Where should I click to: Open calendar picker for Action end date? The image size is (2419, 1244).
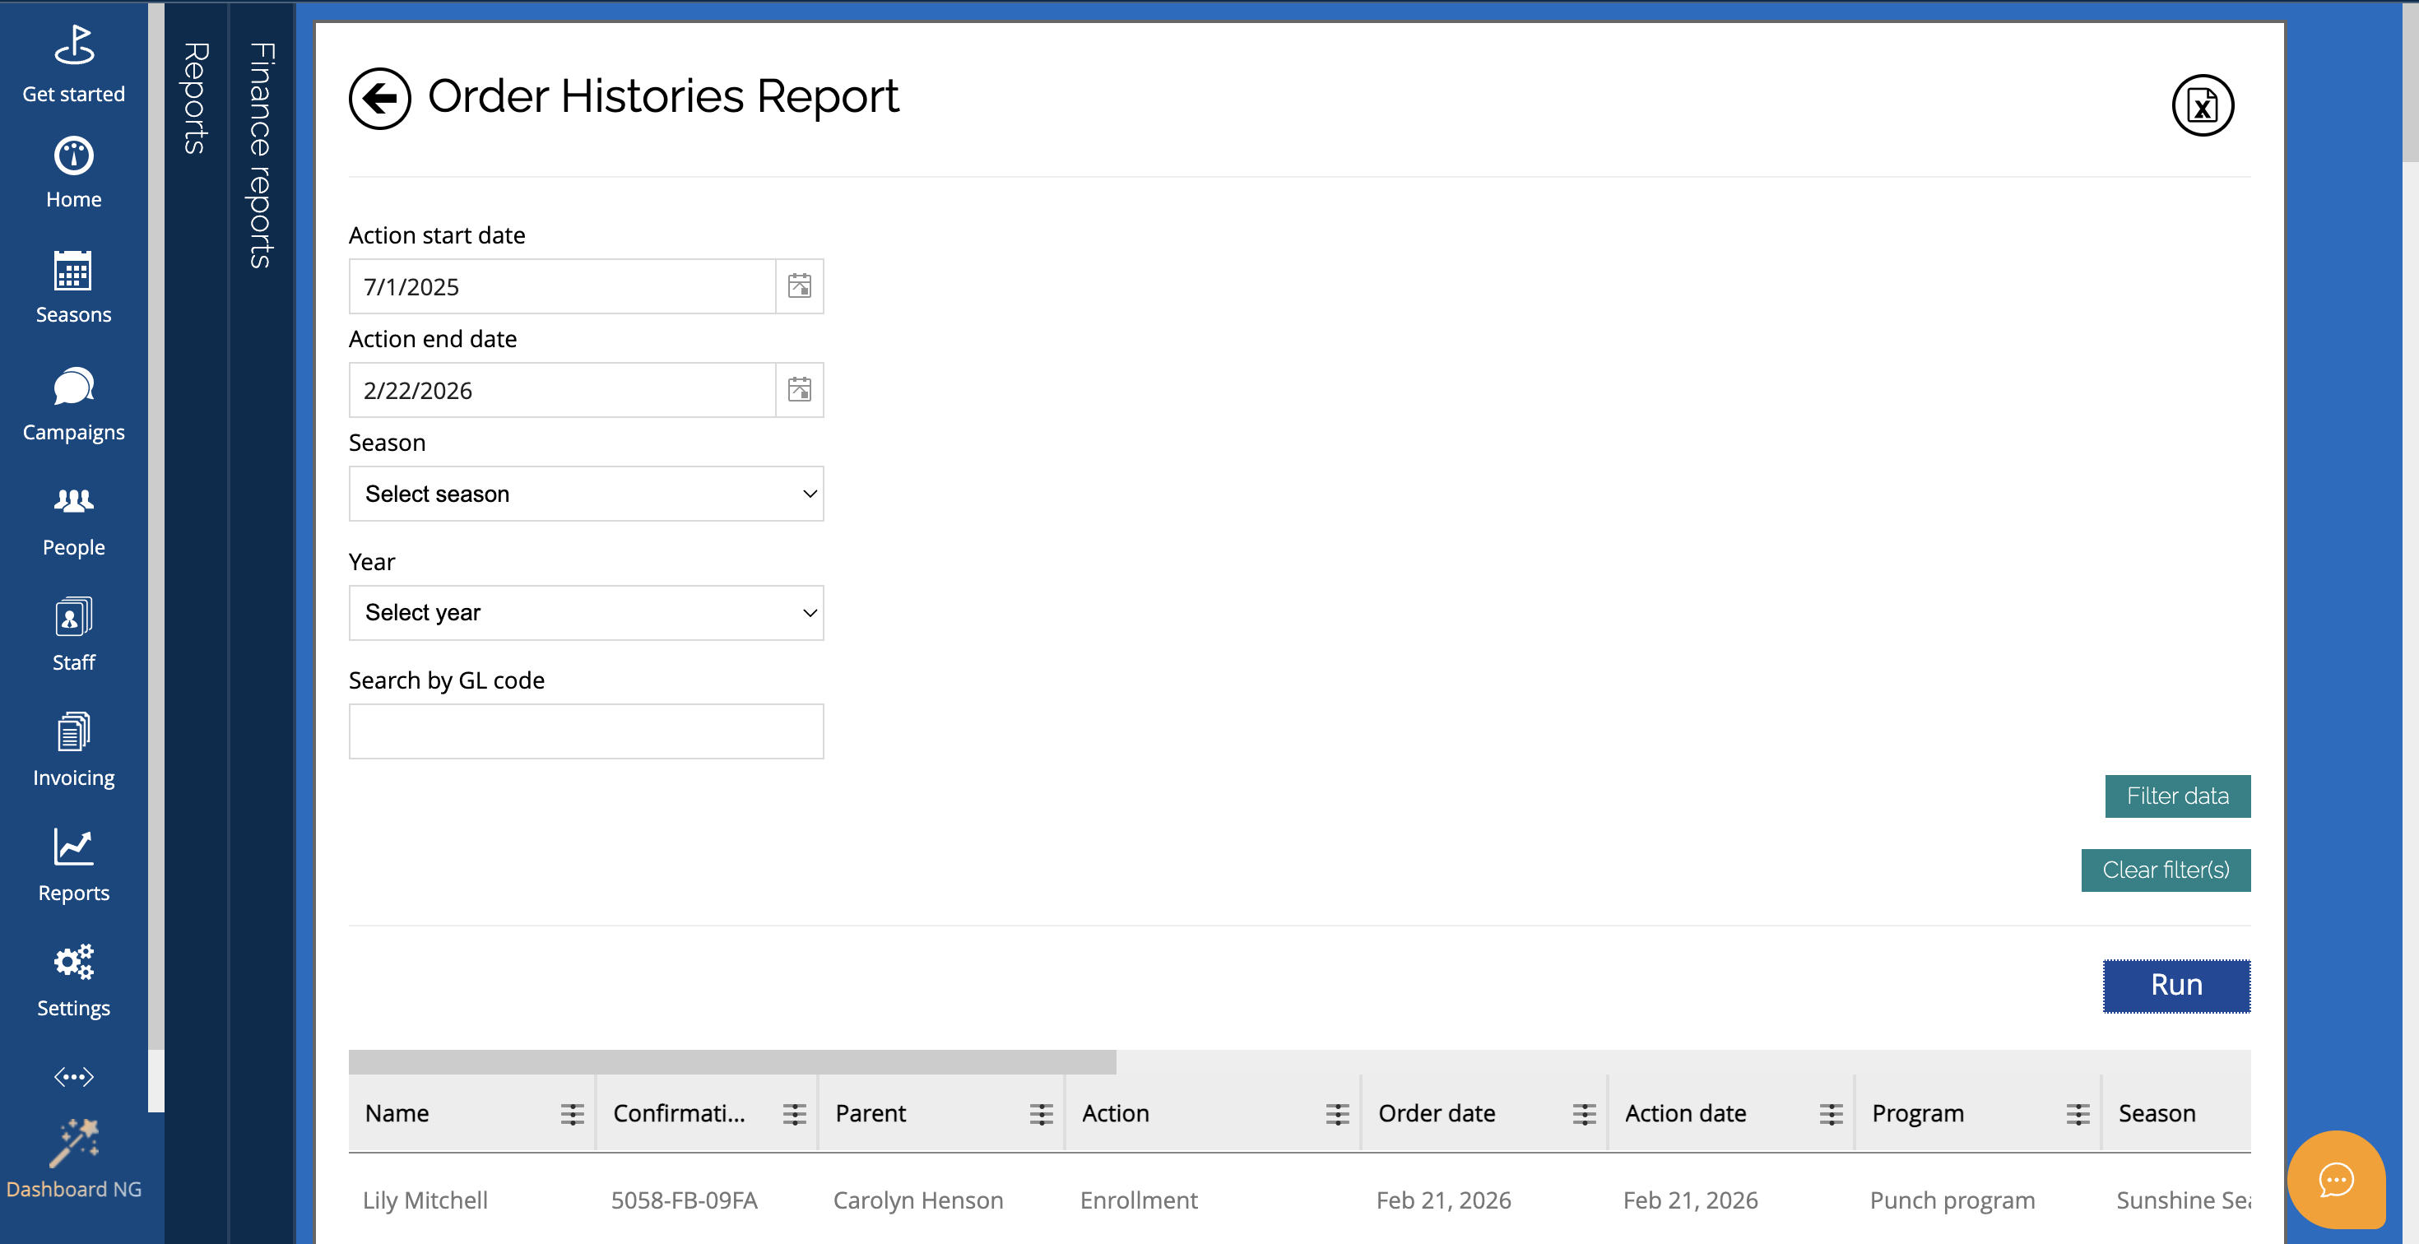coord(799,390)
